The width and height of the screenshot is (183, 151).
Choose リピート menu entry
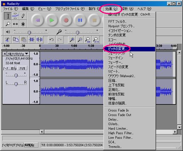coord(129,71)
